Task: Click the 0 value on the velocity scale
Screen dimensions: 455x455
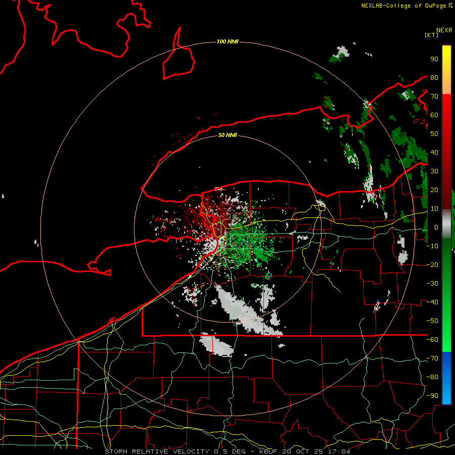Action: coord(436,227)
